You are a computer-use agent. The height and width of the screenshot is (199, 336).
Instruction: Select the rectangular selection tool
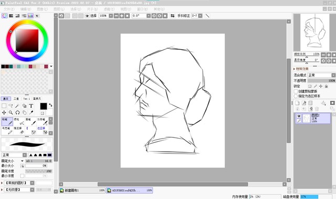click(4, 106)
